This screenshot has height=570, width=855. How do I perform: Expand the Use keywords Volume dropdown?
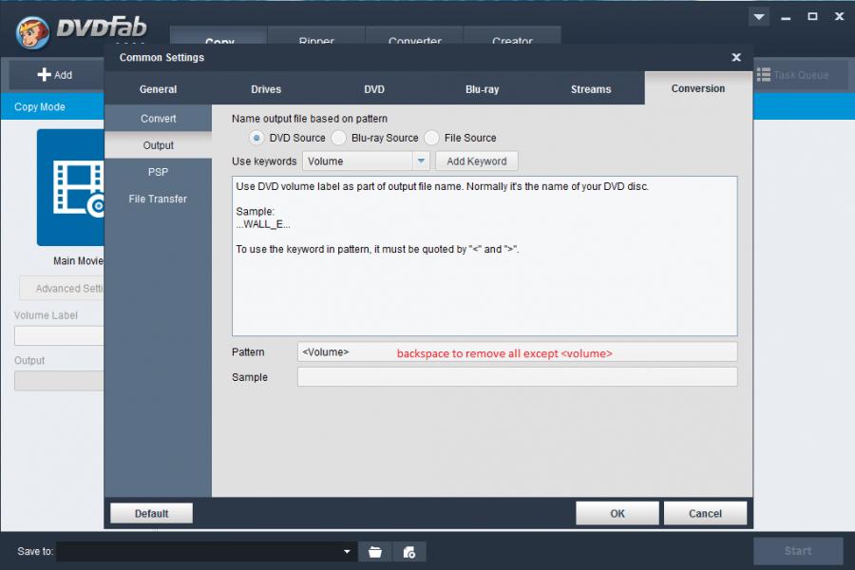pos(421,161)
